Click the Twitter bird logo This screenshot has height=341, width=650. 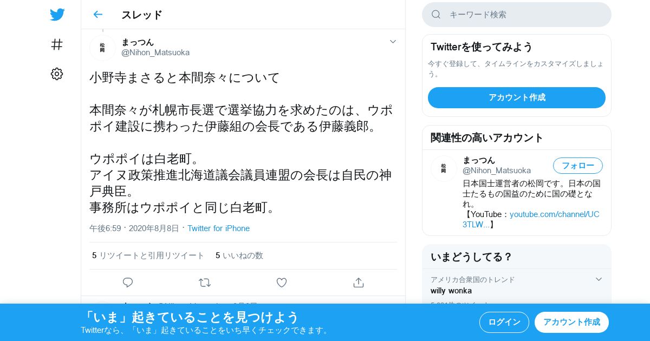57,15
